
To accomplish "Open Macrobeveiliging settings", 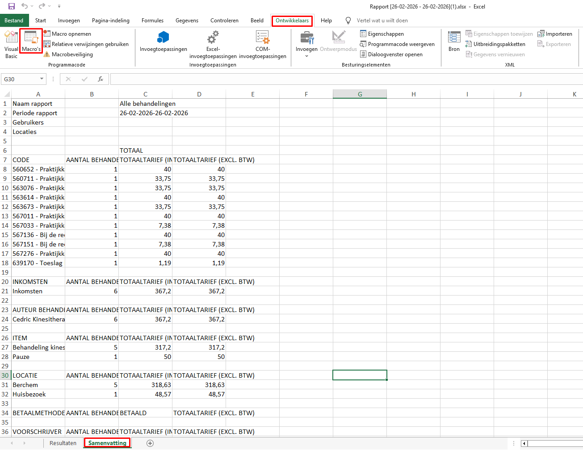I will [68, 54].
